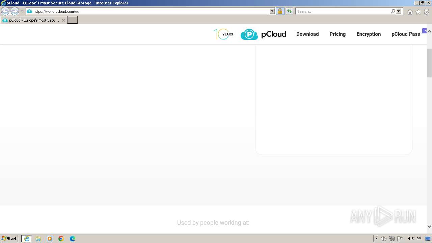Open search provider dropdown arrow

click(x=399, y=11)
